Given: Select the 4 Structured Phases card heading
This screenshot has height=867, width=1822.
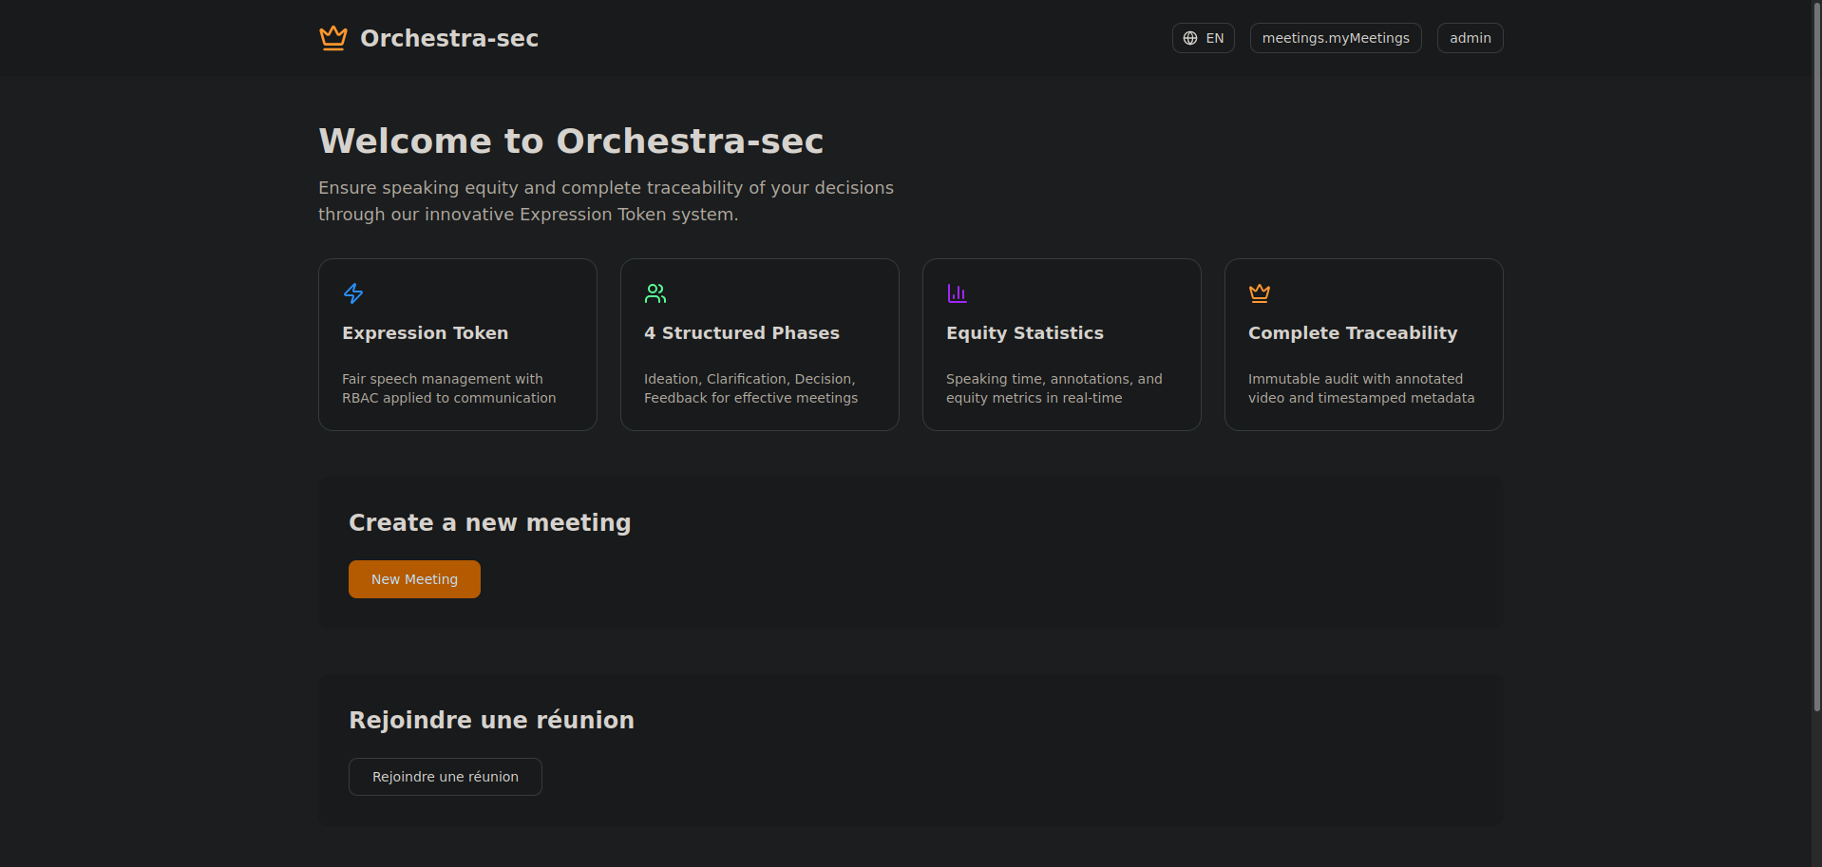Looking at the screenshot, I should tap(742, 333).
